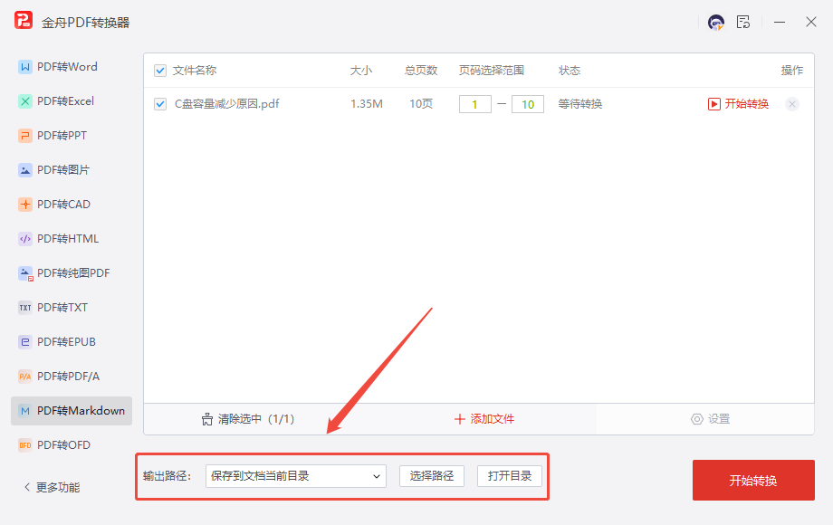Click the start page field showing 1
Viewport: 833px width, 525px height.
click(x=475, y=105)
